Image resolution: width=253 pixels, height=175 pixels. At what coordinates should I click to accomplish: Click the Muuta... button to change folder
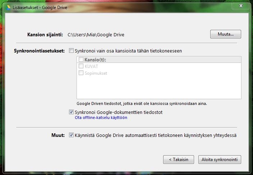click(225, 34)
